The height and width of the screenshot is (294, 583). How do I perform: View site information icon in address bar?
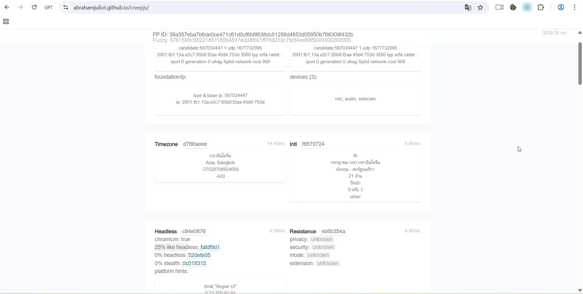click(65, 7)
